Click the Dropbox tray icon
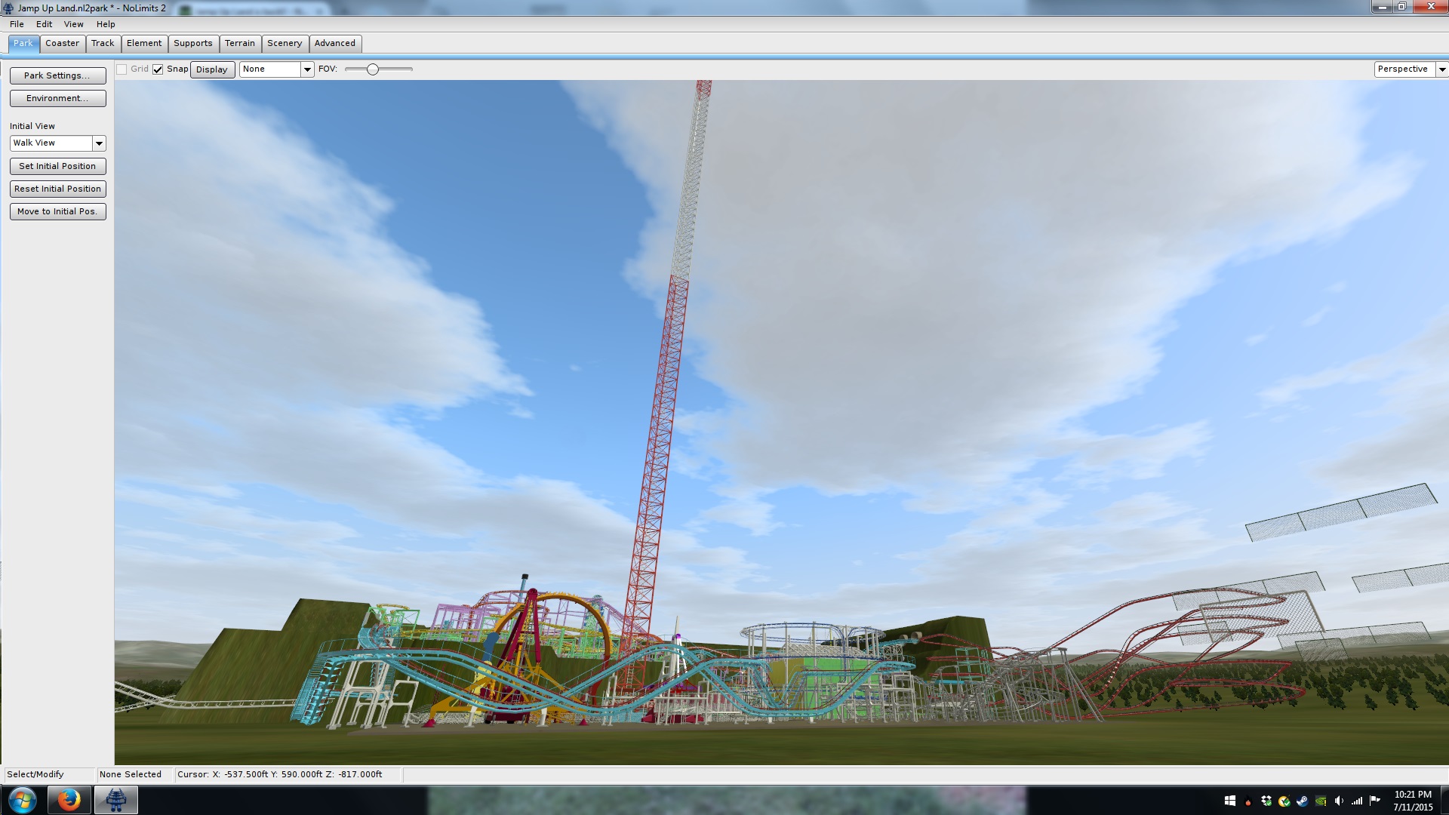Image resolution: width=1449 pixels, height=815 pixels. tap(1266, 801)
